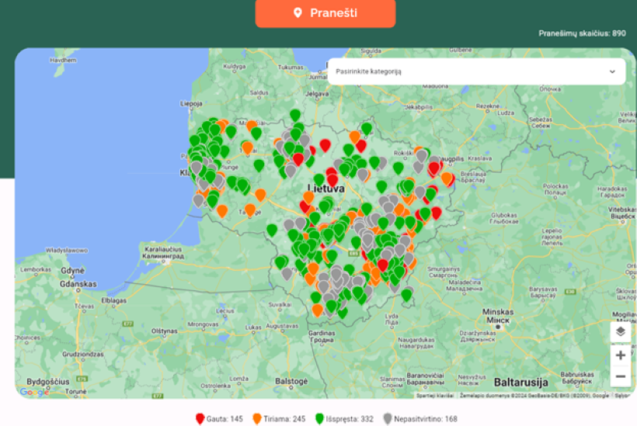Click the Karaliaučius city label
Screen dimensions: 637x426
[x=163, y=249]
